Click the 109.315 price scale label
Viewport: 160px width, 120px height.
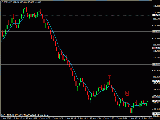pos(156,110)
